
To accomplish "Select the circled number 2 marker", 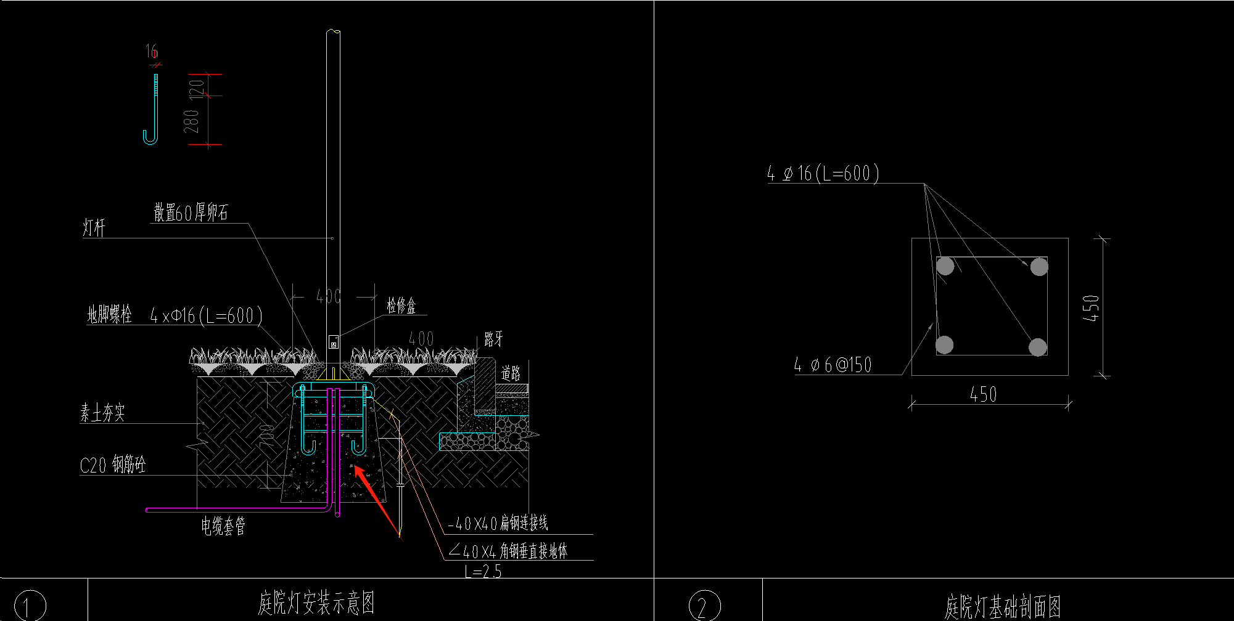I will click(704, 605).
